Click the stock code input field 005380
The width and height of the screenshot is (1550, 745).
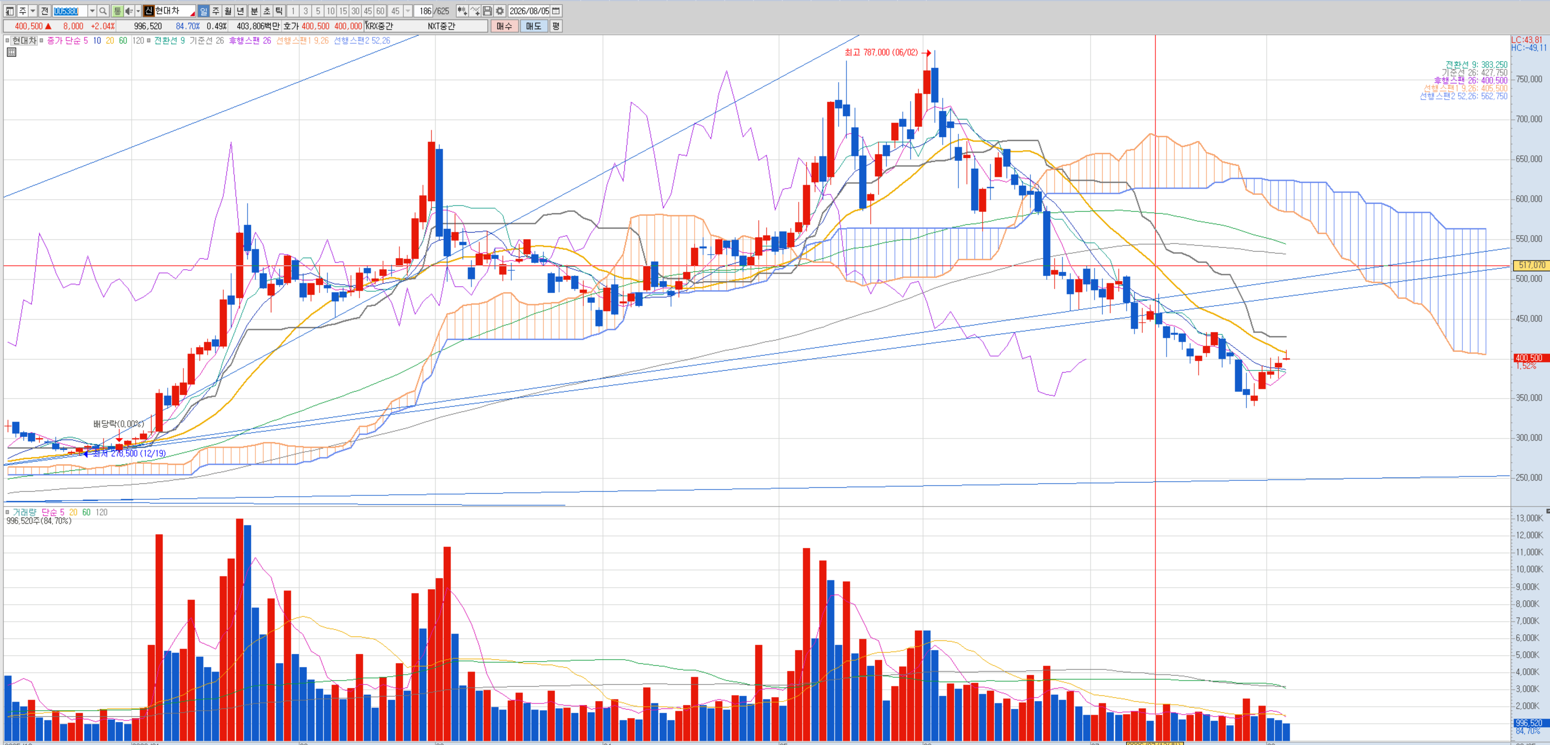[69, 11]
